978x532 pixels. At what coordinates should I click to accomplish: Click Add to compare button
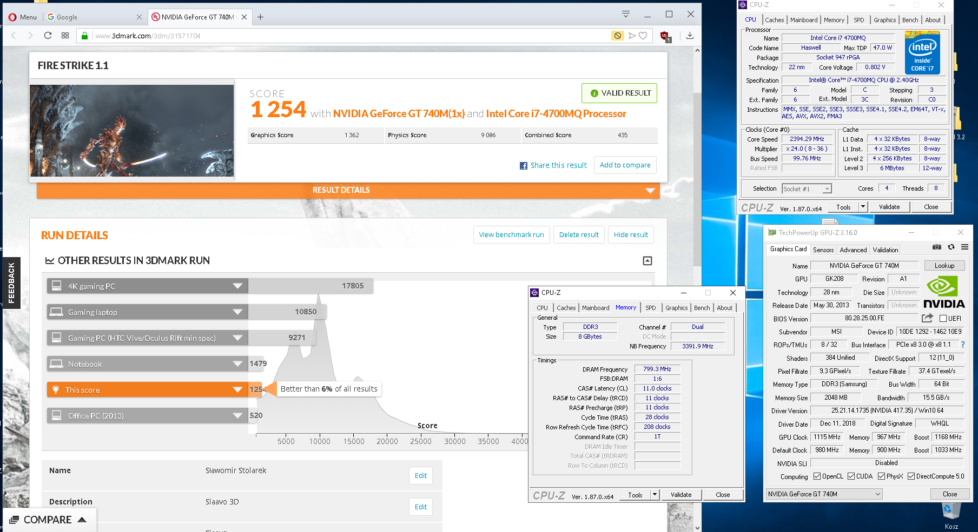tap(625, 165)
